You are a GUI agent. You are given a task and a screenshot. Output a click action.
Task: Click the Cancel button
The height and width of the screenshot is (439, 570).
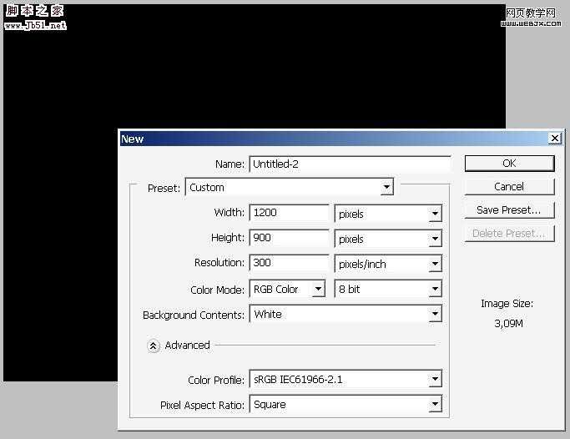click(x=509, y=187)
